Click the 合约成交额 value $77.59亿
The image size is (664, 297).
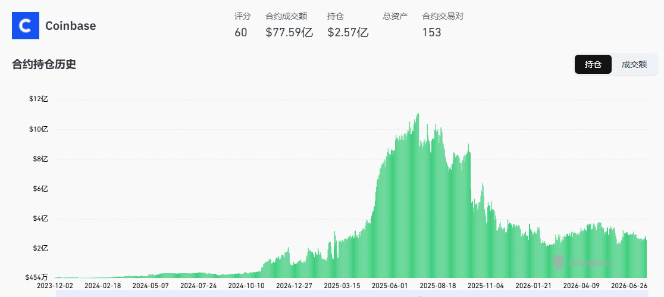pos(289,32)
